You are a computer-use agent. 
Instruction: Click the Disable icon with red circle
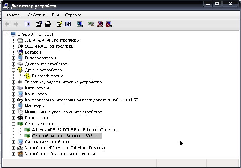[109, 24]
